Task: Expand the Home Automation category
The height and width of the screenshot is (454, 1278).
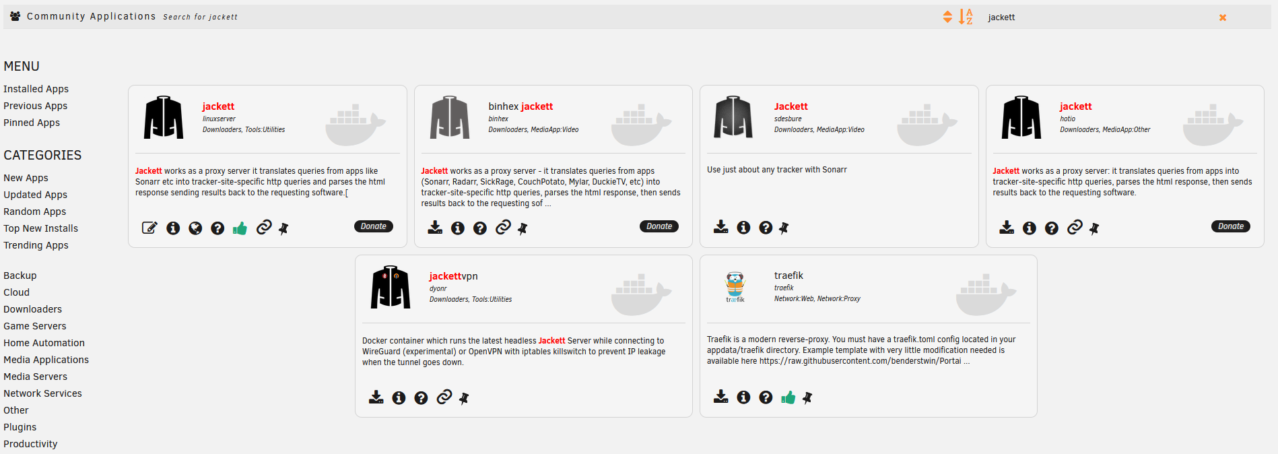Action: pos(44,343)
